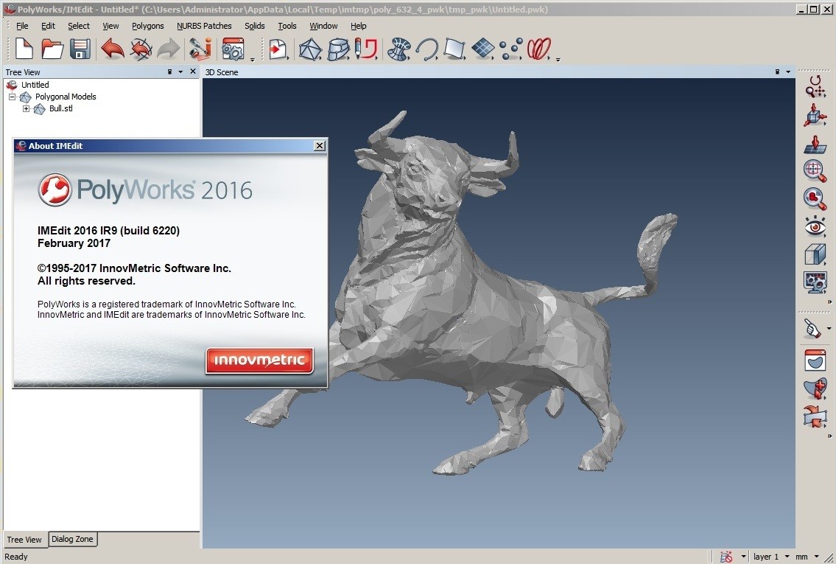
Task: Open the File menu
Action: [x=22, y=26]
